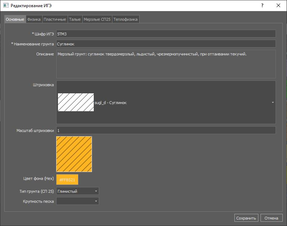Open the Талые tab
287x226 pixels.
[75, 19]
